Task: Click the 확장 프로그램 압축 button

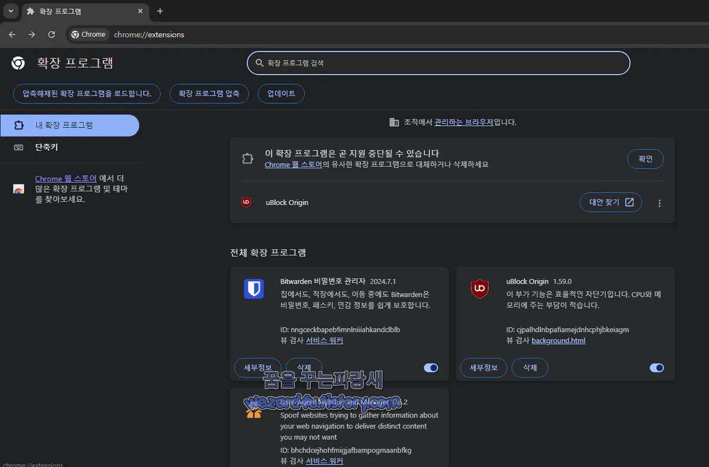Action: click(209, 94)
